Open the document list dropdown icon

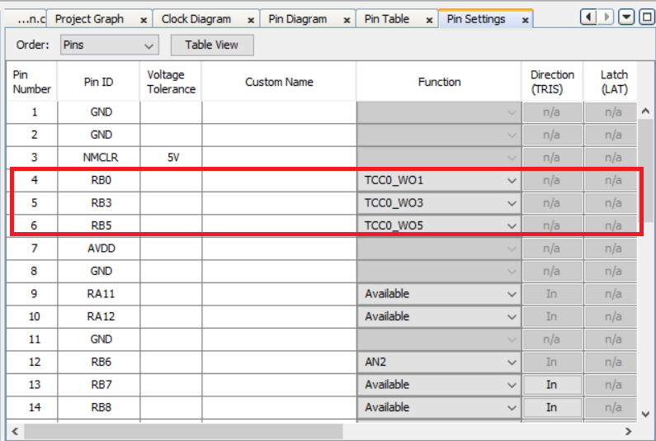pos(626,17)
